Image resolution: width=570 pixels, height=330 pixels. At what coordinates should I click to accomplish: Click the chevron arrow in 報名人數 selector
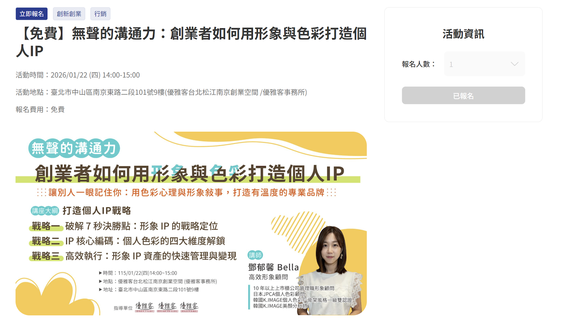point(514,64)
